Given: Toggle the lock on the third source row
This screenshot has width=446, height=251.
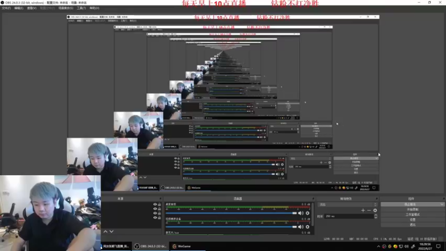Looking at the screenshot, I should coord(159,213).
